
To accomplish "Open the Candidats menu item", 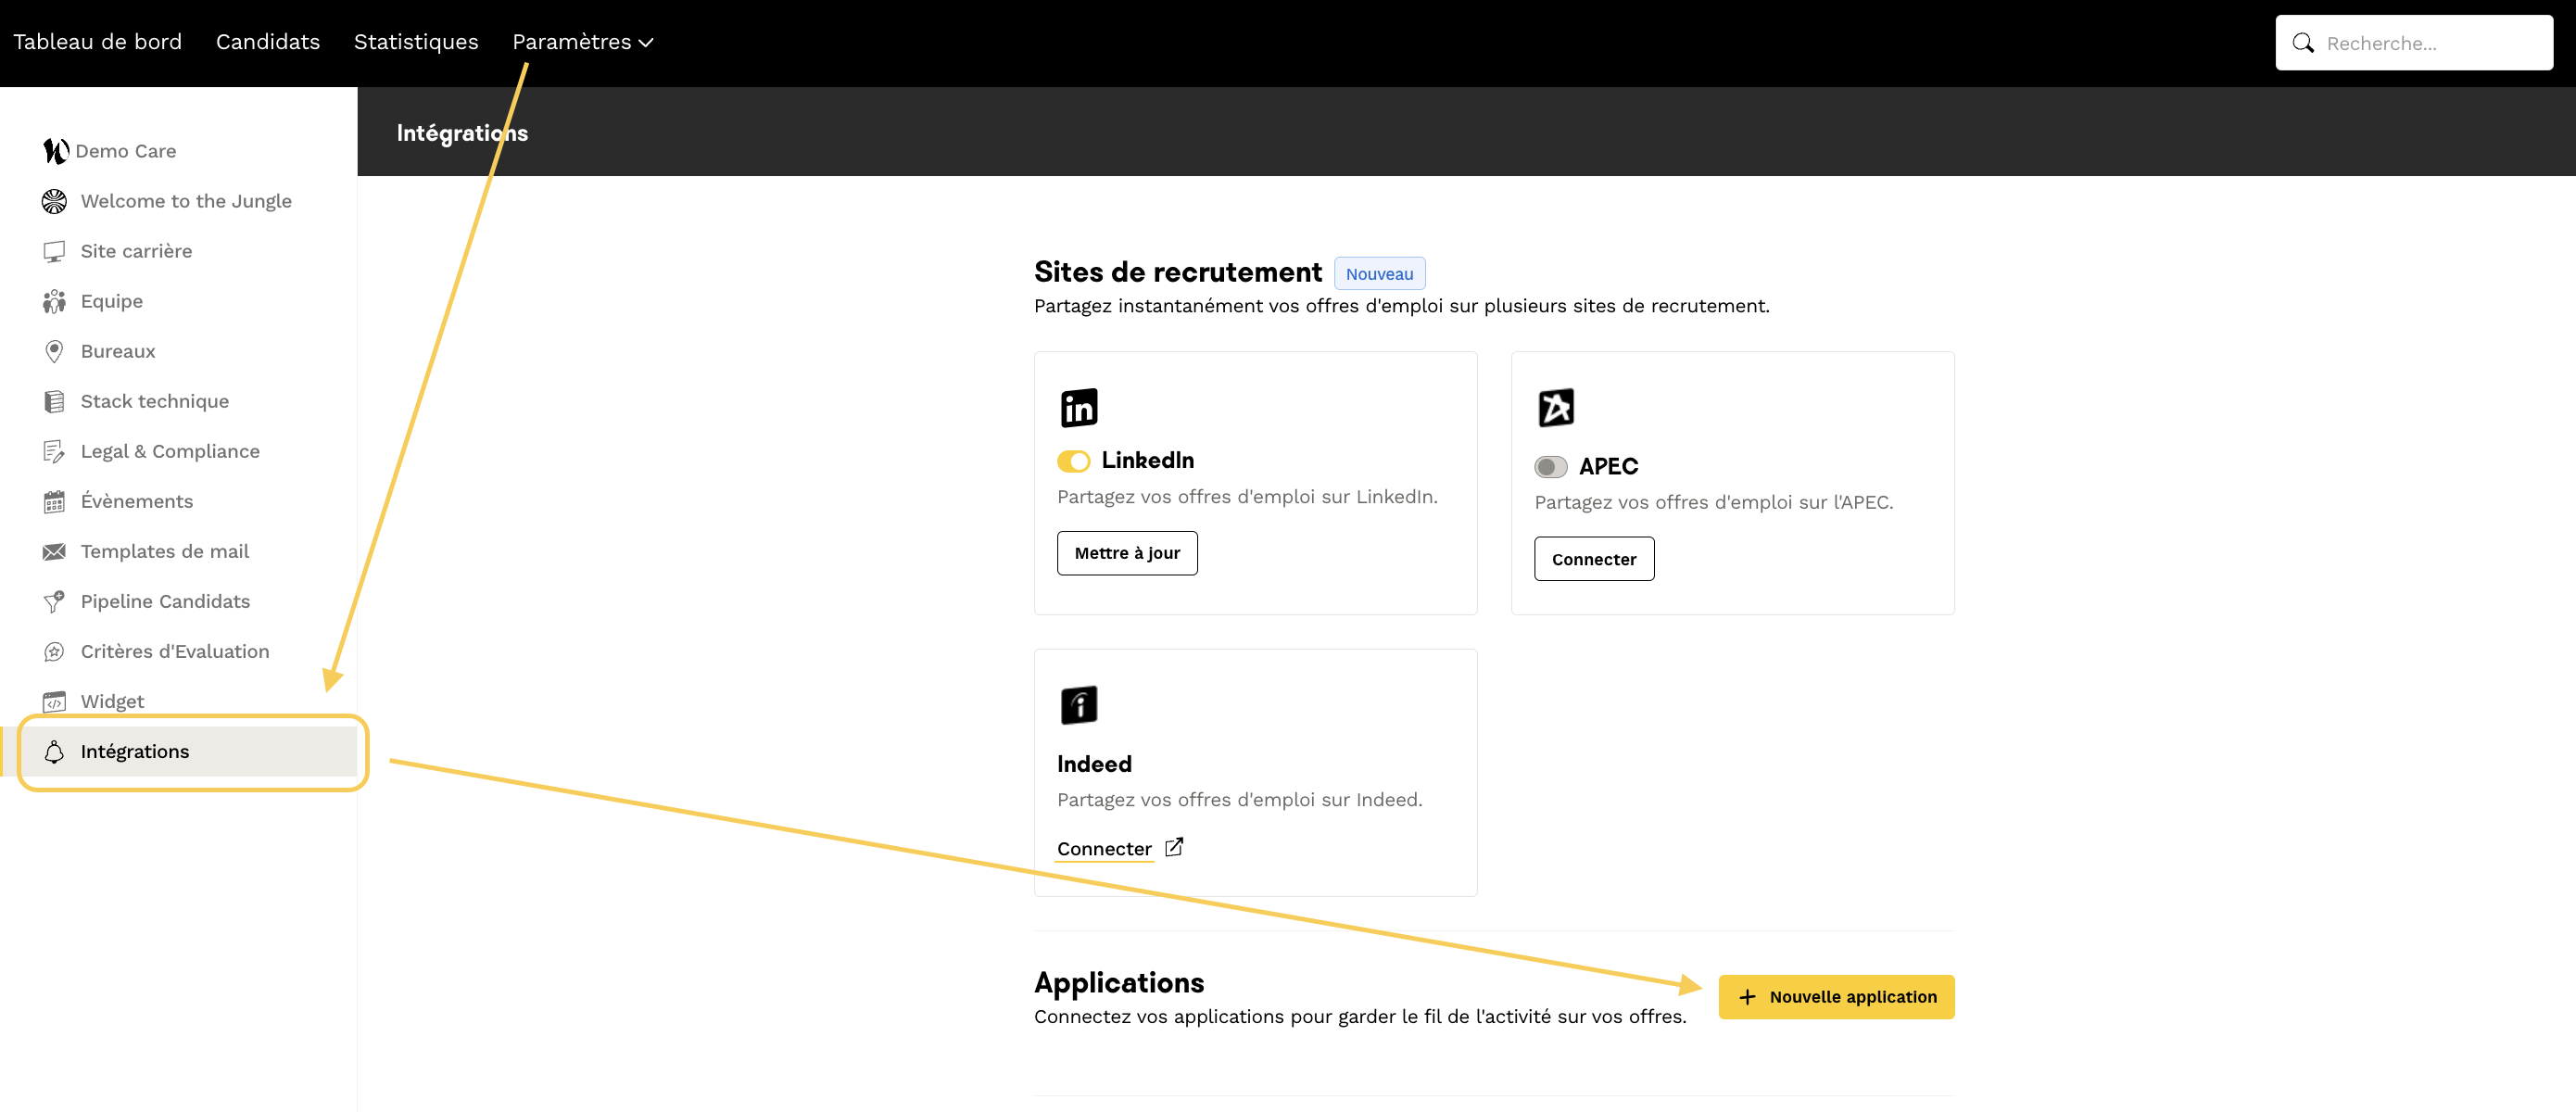I will coord(268,42).
